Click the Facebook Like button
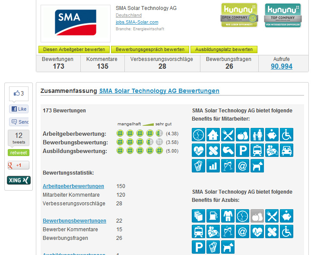 (x=19, y=109)
